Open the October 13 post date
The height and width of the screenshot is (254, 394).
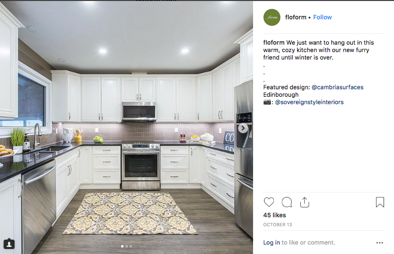click(278, 225)
